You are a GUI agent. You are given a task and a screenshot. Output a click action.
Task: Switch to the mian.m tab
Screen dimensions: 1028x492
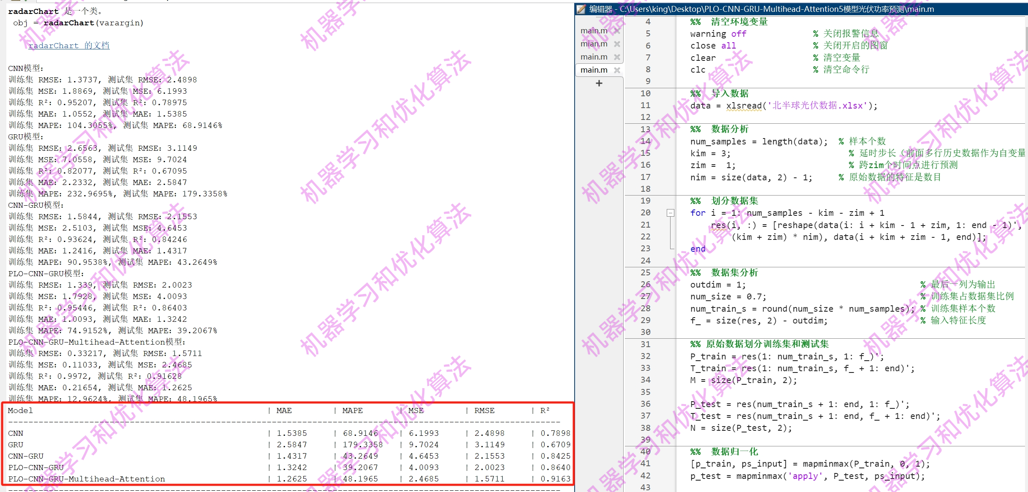click(x=594, y=44)
